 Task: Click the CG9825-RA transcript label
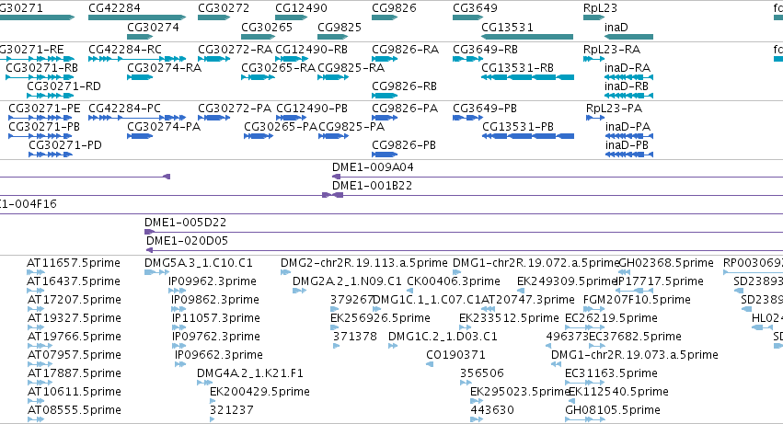(351, 68)
